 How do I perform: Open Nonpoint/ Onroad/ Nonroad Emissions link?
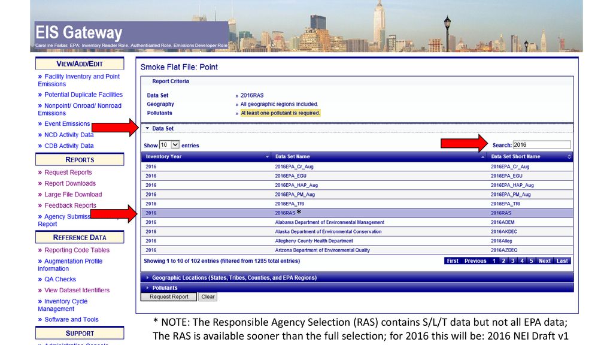[80, 109]
